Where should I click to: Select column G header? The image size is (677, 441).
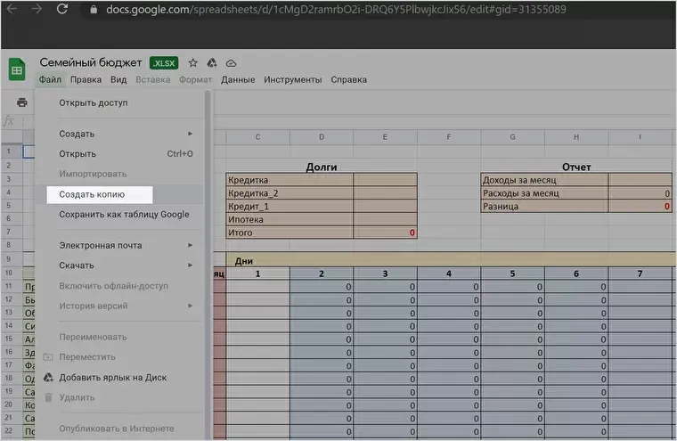512,137
